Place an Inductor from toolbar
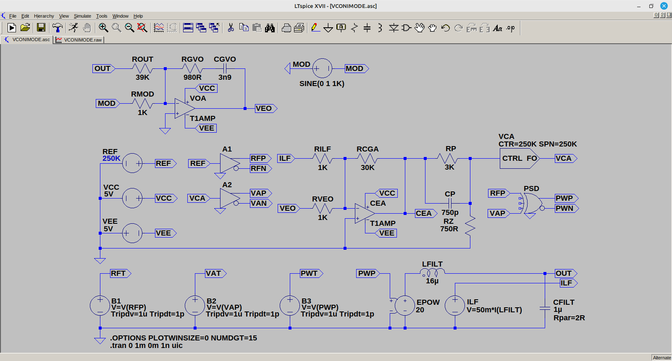The image size is (672, 361). pyautogui.click(x=380, y=28)
